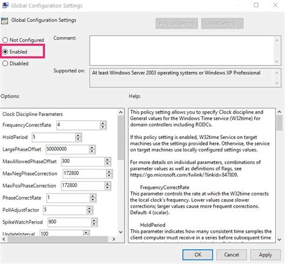Viewport: 285px width, 264px height.
Task: Click the Supported on scroll-down arrow
Action: coord(277,83)
